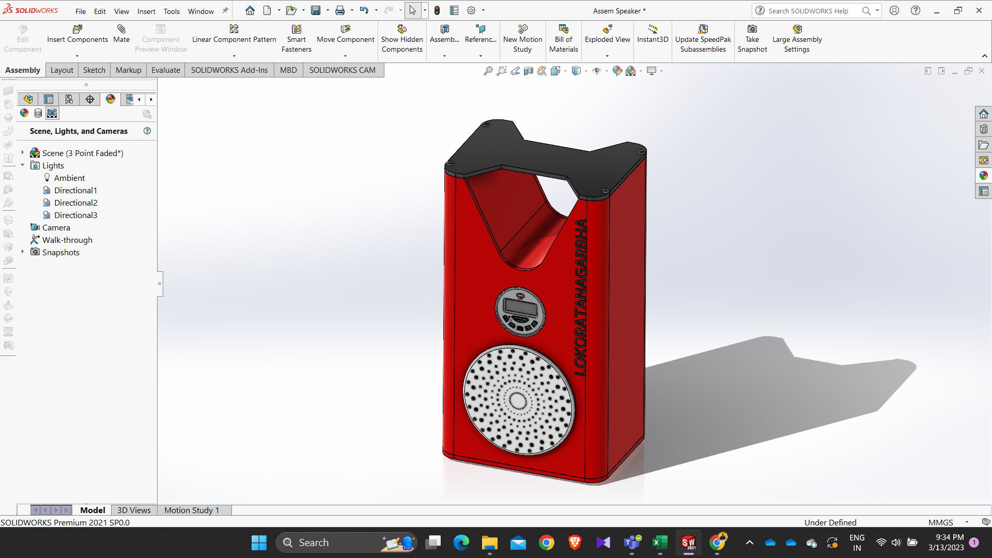This screenshot has width=992, height=558.
Task: Toggle Instant3D mode
Action: (x=653, y=29)
